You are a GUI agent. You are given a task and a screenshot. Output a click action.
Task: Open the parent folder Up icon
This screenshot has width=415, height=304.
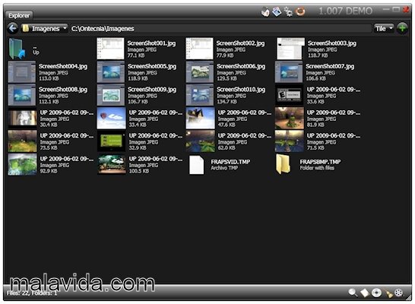click(x=17, y=49)
